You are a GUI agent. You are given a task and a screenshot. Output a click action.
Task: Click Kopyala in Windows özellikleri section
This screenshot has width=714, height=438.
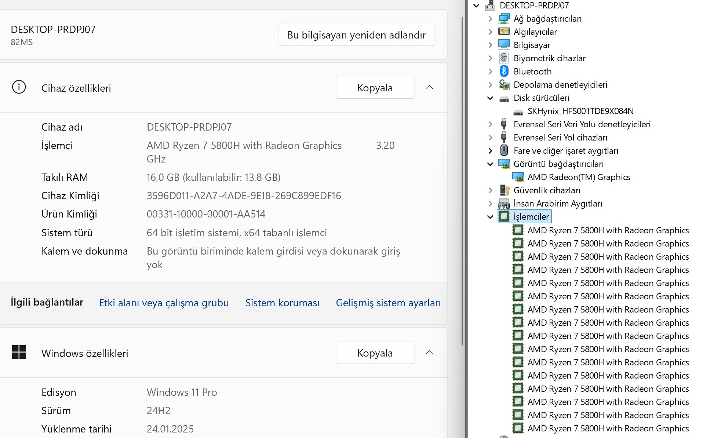coord(375,353)
